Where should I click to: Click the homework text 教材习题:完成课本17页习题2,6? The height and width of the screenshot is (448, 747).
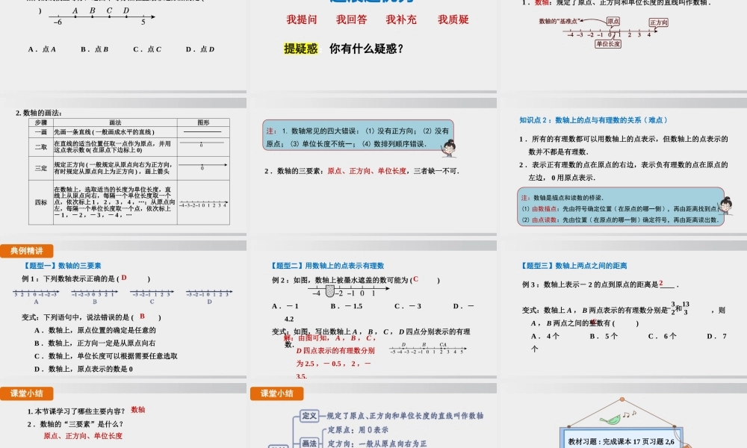(x=622, y=441)
